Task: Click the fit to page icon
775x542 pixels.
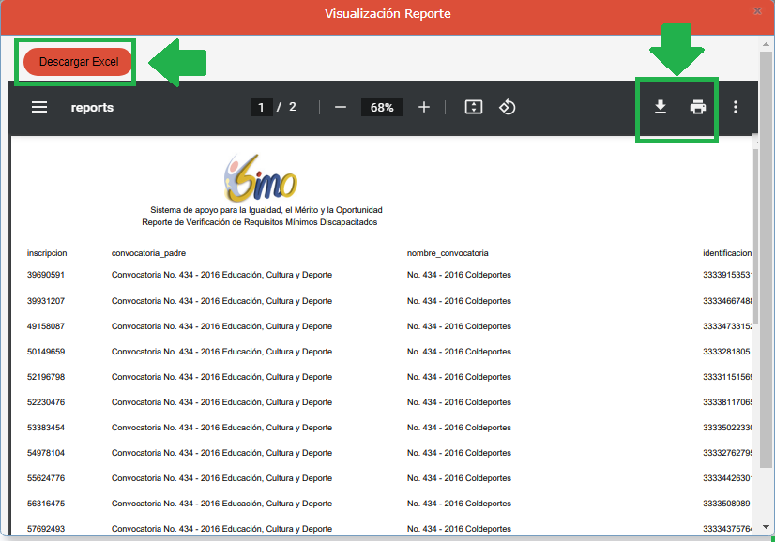Action: pyautogui.click(x=474, y=107)
